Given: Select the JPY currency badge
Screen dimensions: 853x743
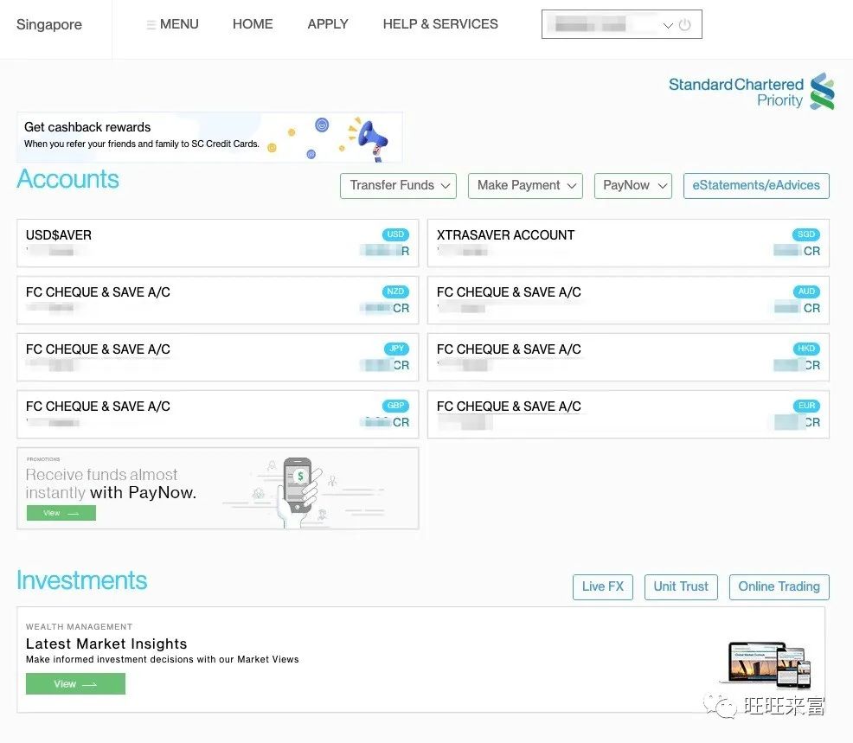Looking at the screenshot, I should [x=396, y=349].
